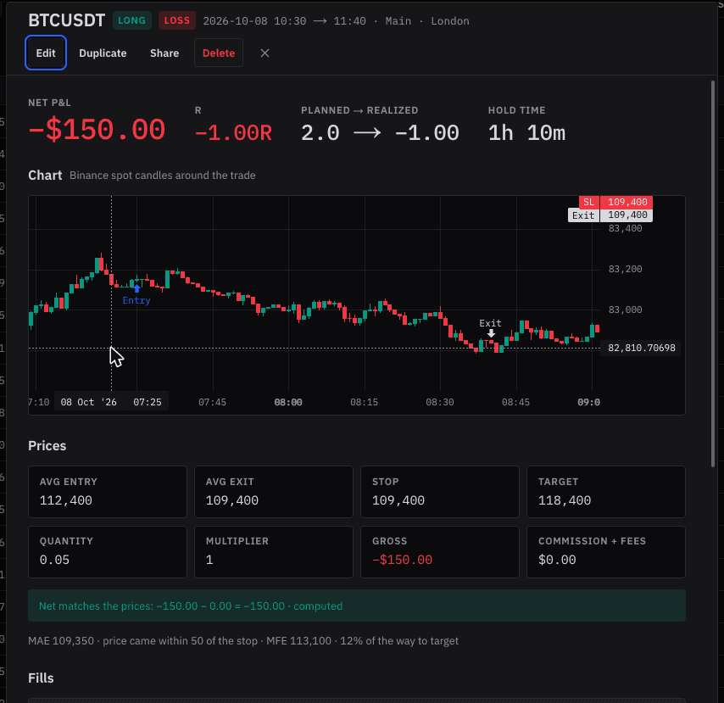Click the Exit 109,400 price label
The height and width of the screenshot is (703, 724).
(x=610, y=215)
